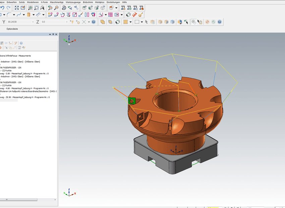Image resolution: width=285 pixels, height=208 pixels.
Task: Click the red analyze comb icon
Action: point(134,15)
